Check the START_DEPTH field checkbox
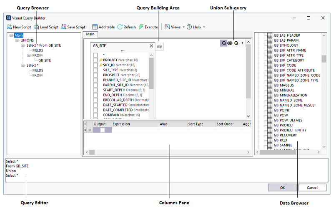 (95, 90)
